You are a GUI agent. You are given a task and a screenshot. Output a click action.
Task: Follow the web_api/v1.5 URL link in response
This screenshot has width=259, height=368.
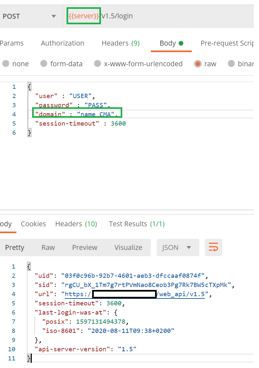[x=181, y=294]
